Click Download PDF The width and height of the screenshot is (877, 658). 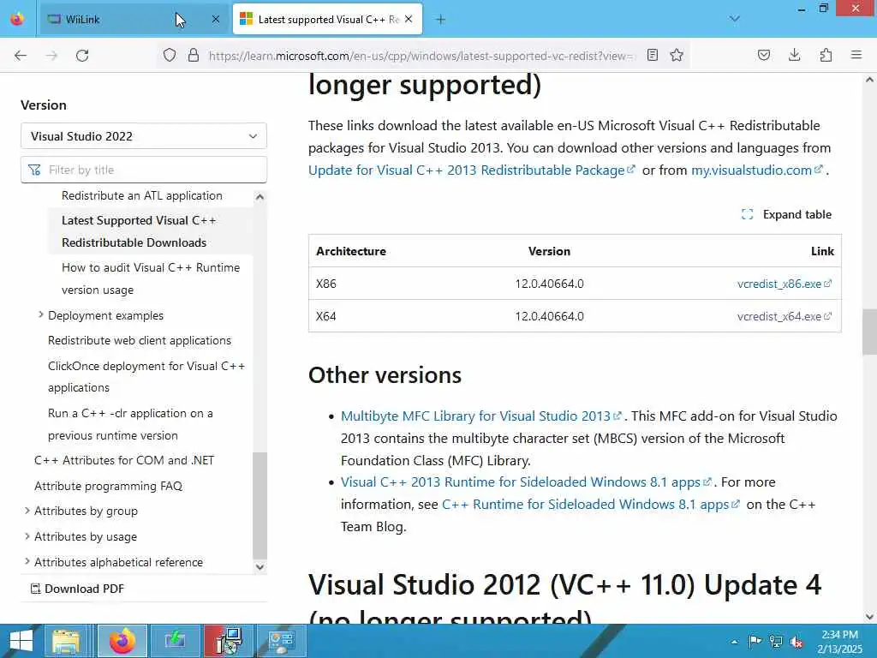(x=77, y=589)
